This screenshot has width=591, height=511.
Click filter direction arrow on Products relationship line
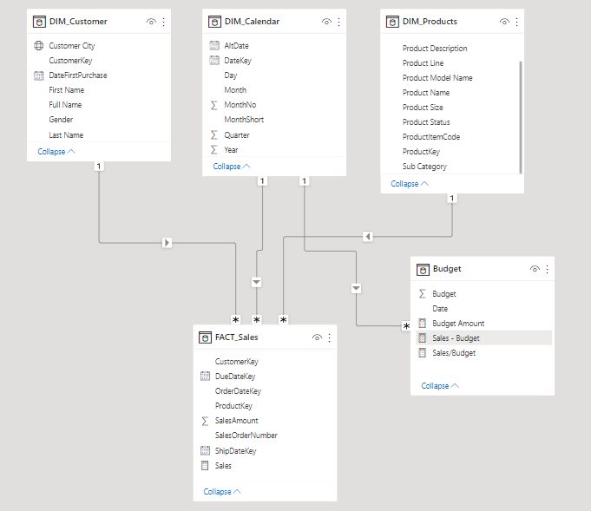tap(368, 236)
